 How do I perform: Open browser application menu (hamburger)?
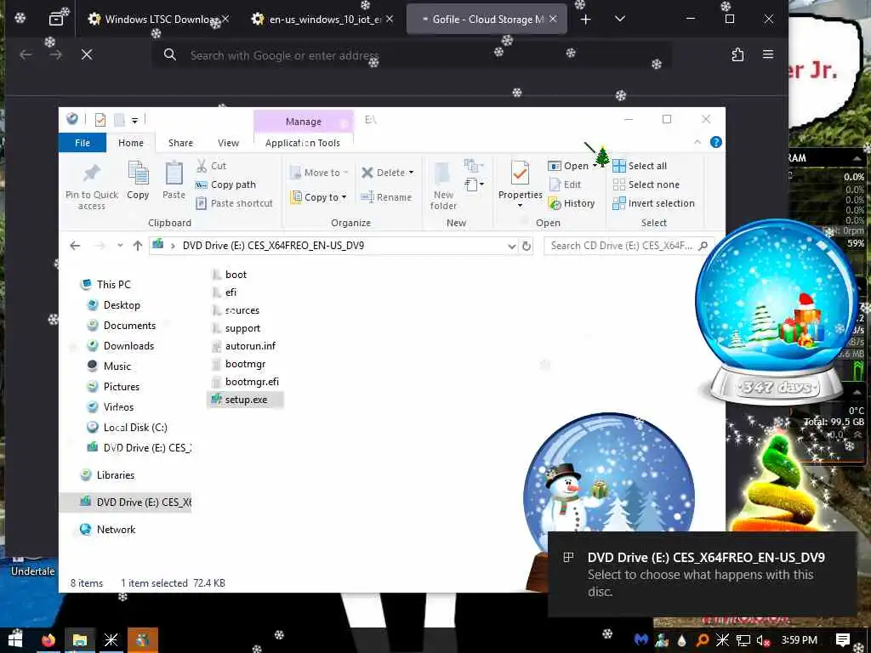coord(768,54)
